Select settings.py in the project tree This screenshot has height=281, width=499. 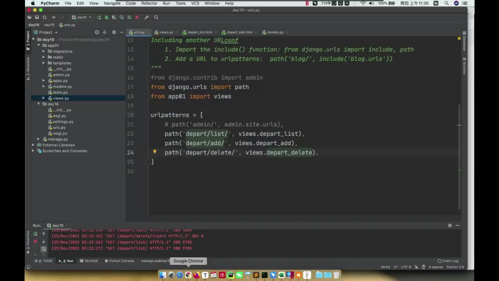click(63, 121)
